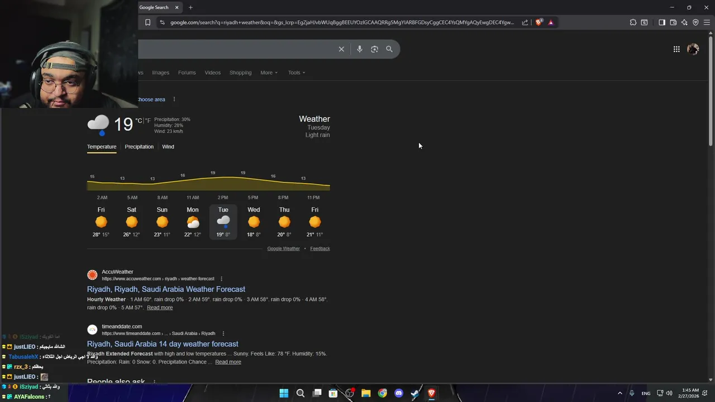Clear the Google search box
Screen dimensions: 715x402
[341, 49]
